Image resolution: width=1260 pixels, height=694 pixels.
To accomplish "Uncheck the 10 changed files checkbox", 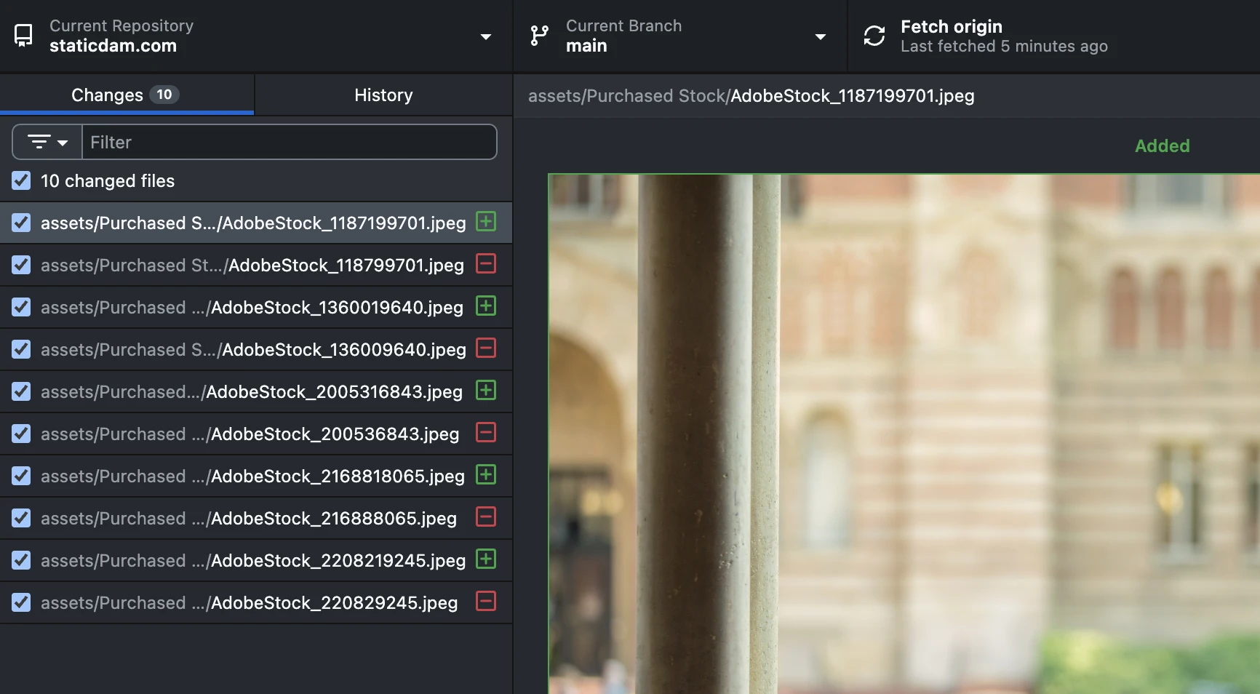I will click(21, 180).
